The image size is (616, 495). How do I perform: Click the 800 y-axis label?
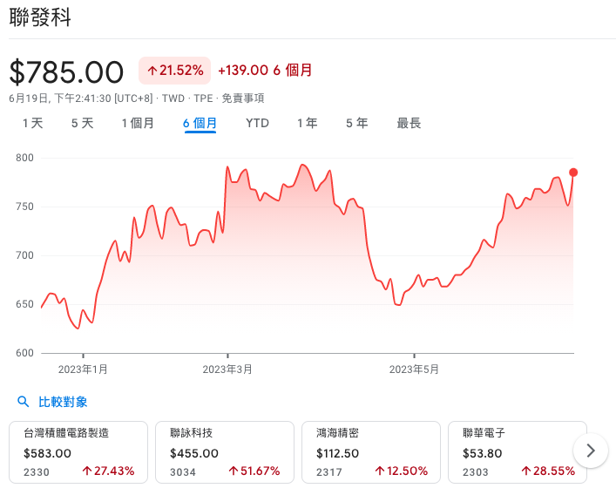(24, 158)
